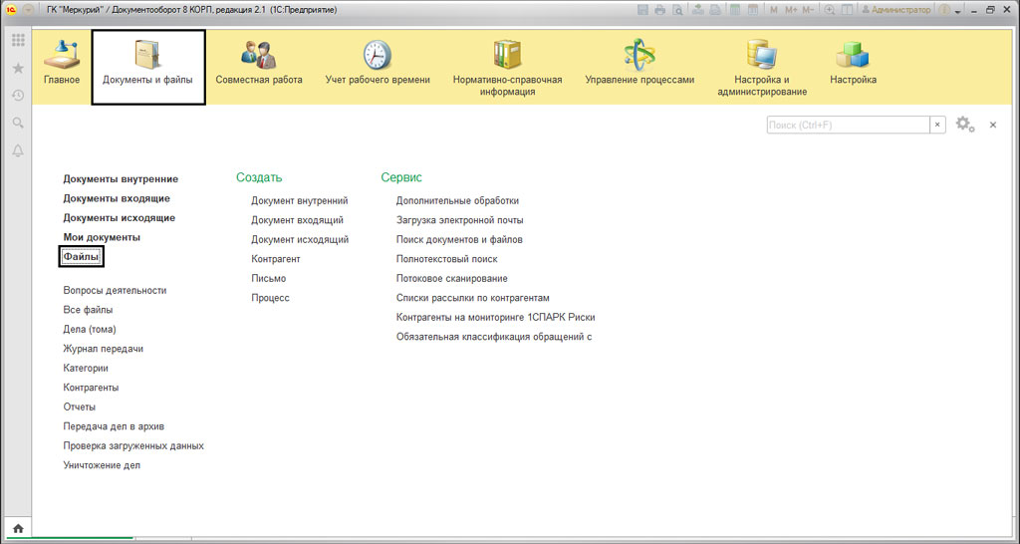1020x544 pixels.
Task: Expand dropdown arrow next to info icon
Action: (x=957, y=11)
